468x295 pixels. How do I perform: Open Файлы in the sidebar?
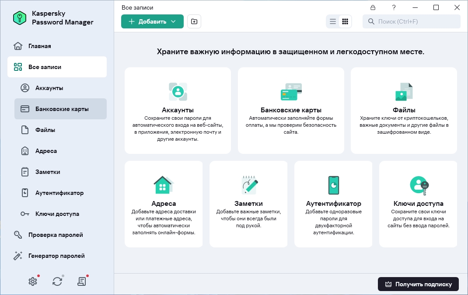pos(61,130)
